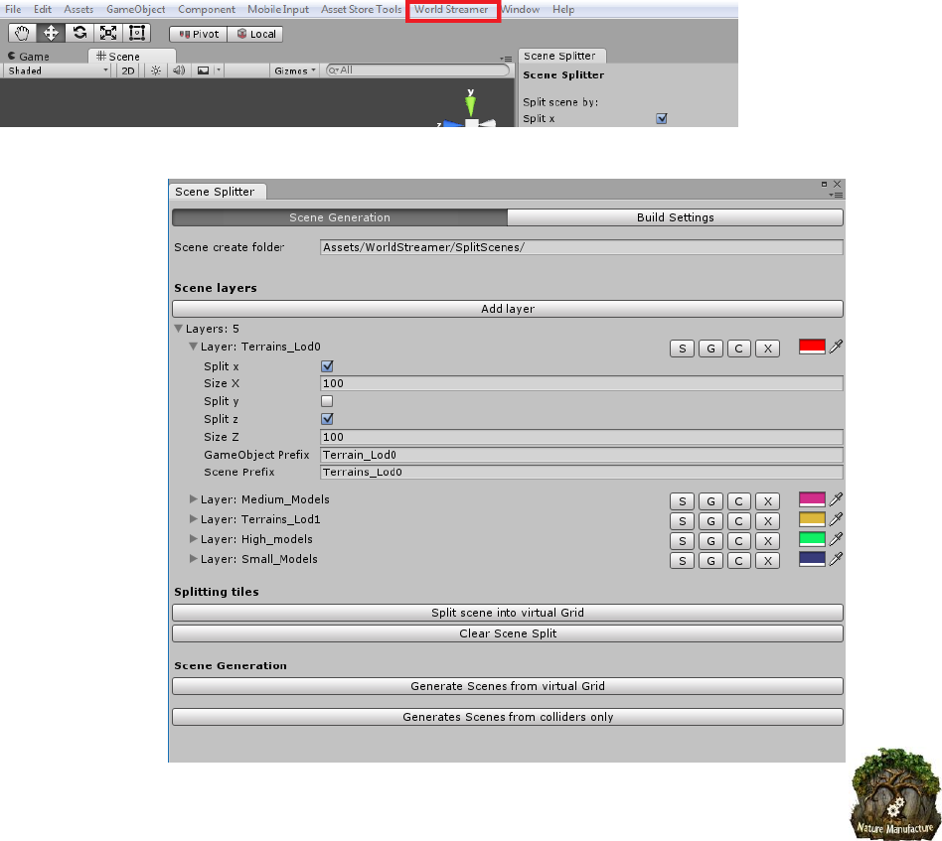Open scene effects dropdown arrow
Image resolution: width=942 pixels, height=841 pixels.
(x=218, y=70)
